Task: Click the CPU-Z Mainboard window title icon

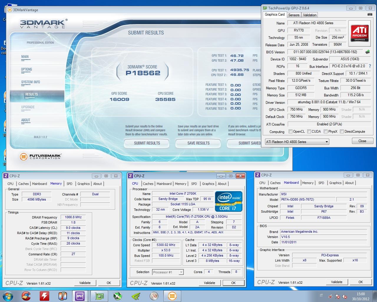Action: pos(258,175)
